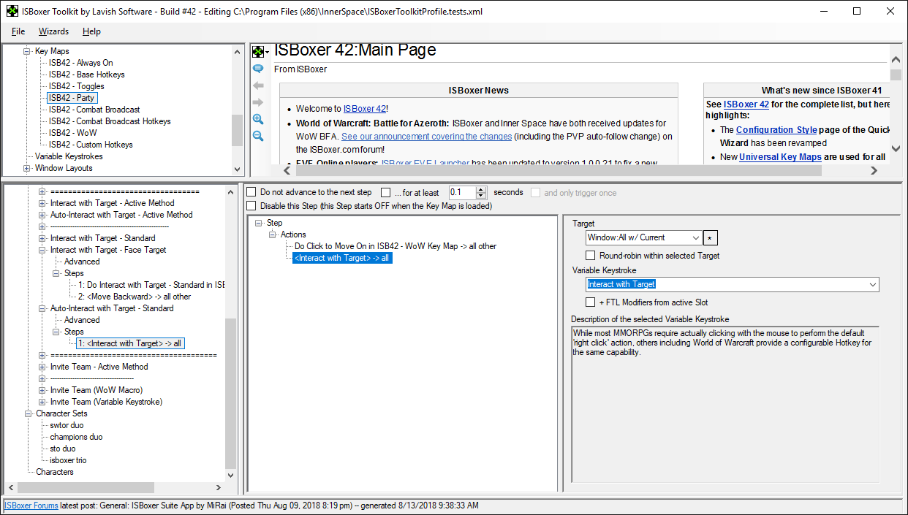Select the 'champions duo' character set
This screenshot has width=908, height=515.
(x=76, y=437)
